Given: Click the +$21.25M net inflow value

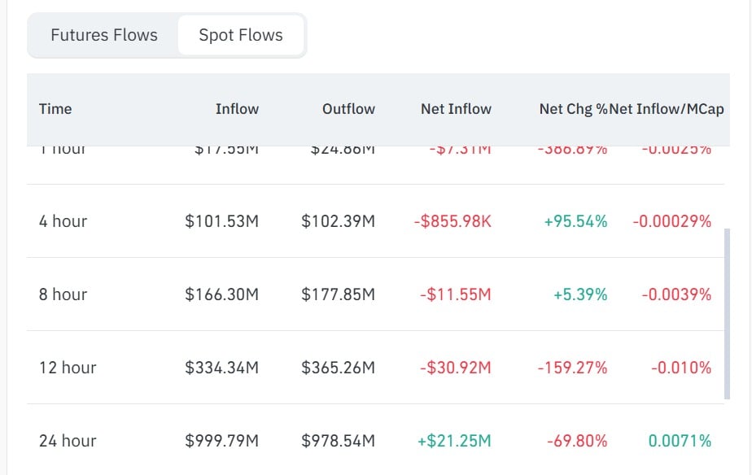Looking at the screenshot, I should 454,441.
